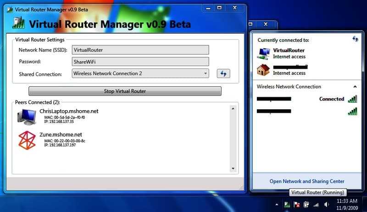Open Network and Sharing Center link
Screen dimensions: 367x212
[307, 181]
